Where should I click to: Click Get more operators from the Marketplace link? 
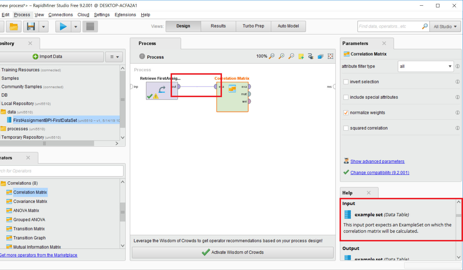pyautogui.click(x=39, y=255)
